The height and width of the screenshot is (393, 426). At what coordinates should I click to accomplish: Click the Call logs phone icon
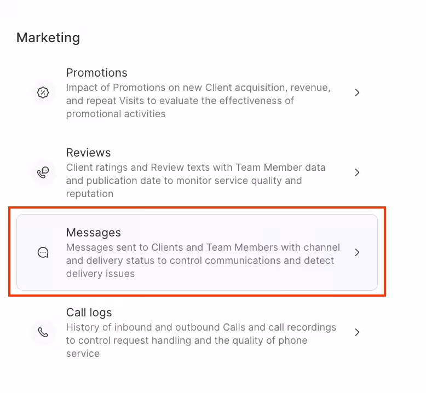tap(43, 332)
